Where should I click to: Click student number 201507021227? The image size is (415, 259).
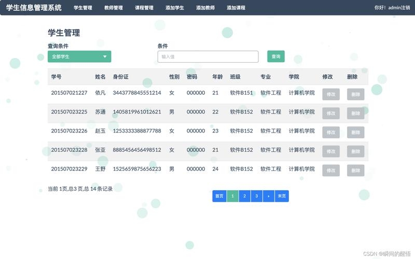point(69,93)
